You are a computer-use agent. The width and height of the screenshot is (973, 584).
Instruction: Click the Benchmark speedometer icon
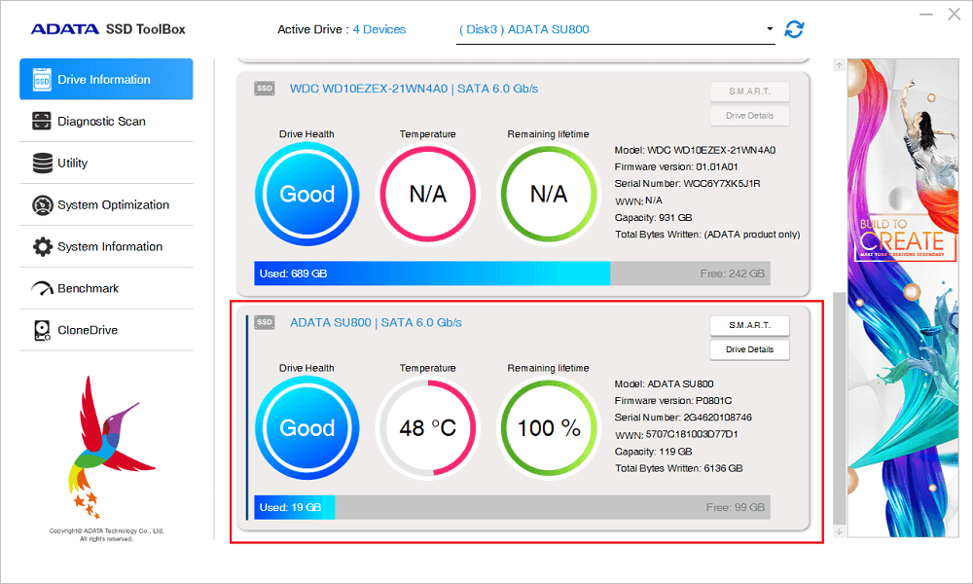(x=42, y=288)
